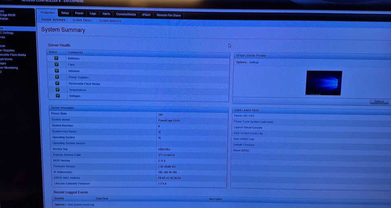Open the Fans component link

[71, 65]
